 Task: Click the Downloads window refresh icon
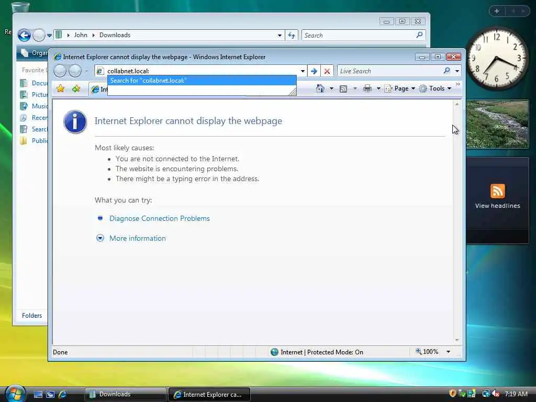point(292,35)
